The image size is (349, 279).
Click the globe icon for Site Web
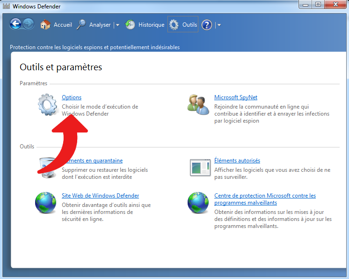[x=46, y=203]
